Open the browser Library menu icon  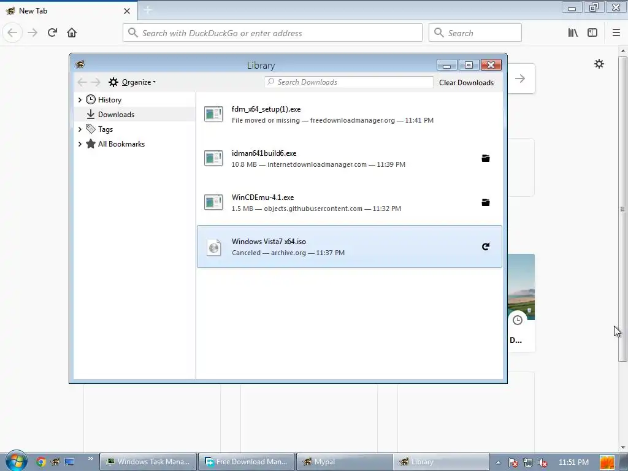tap(573, 33)
